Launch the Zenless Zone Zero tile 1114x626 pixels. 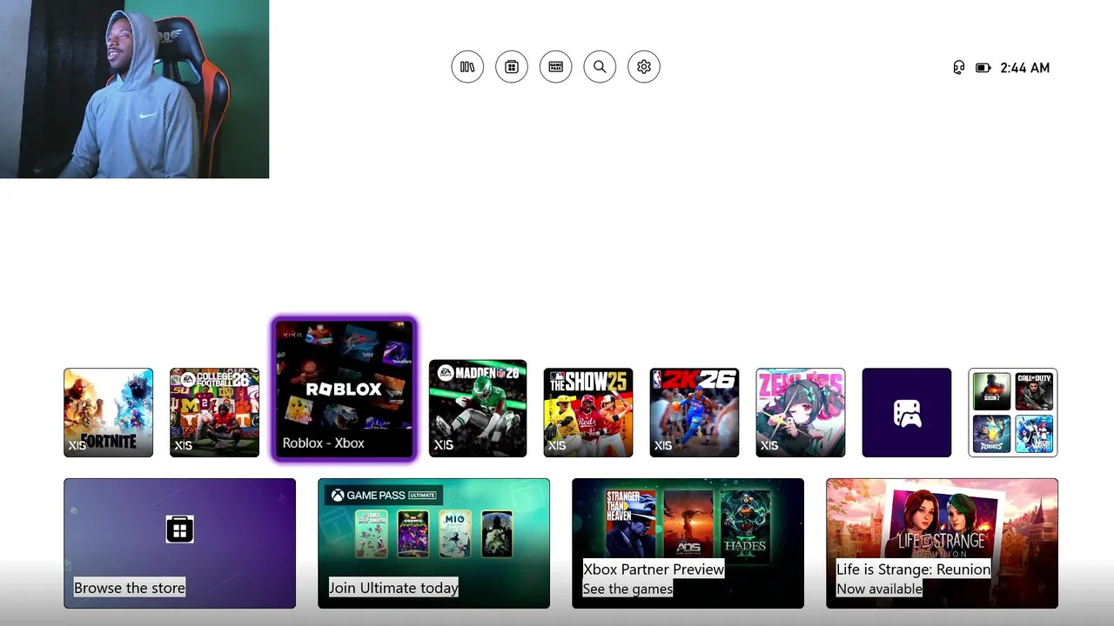(801, 413)
